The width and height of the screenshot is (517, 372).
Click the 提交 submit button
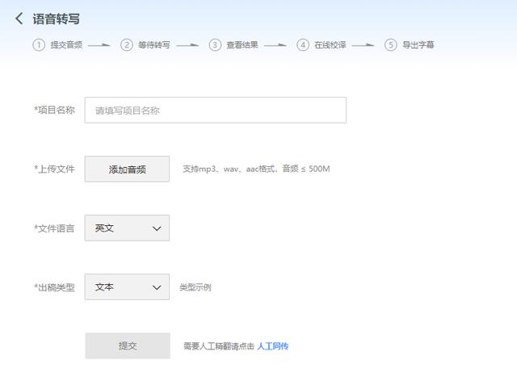tap(128, 345)
